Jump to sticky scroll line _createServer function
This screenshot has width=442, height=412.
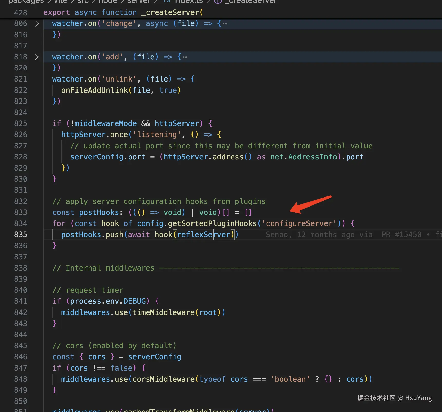123,12
